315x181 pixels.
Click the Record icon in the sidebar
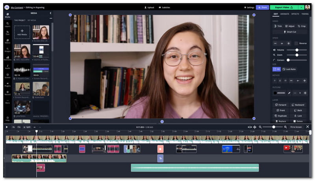(7, 93)
